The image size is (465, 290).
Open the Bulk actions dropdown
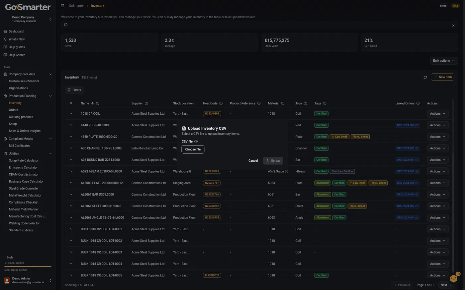pyautogui.click(x=444, y=61)
